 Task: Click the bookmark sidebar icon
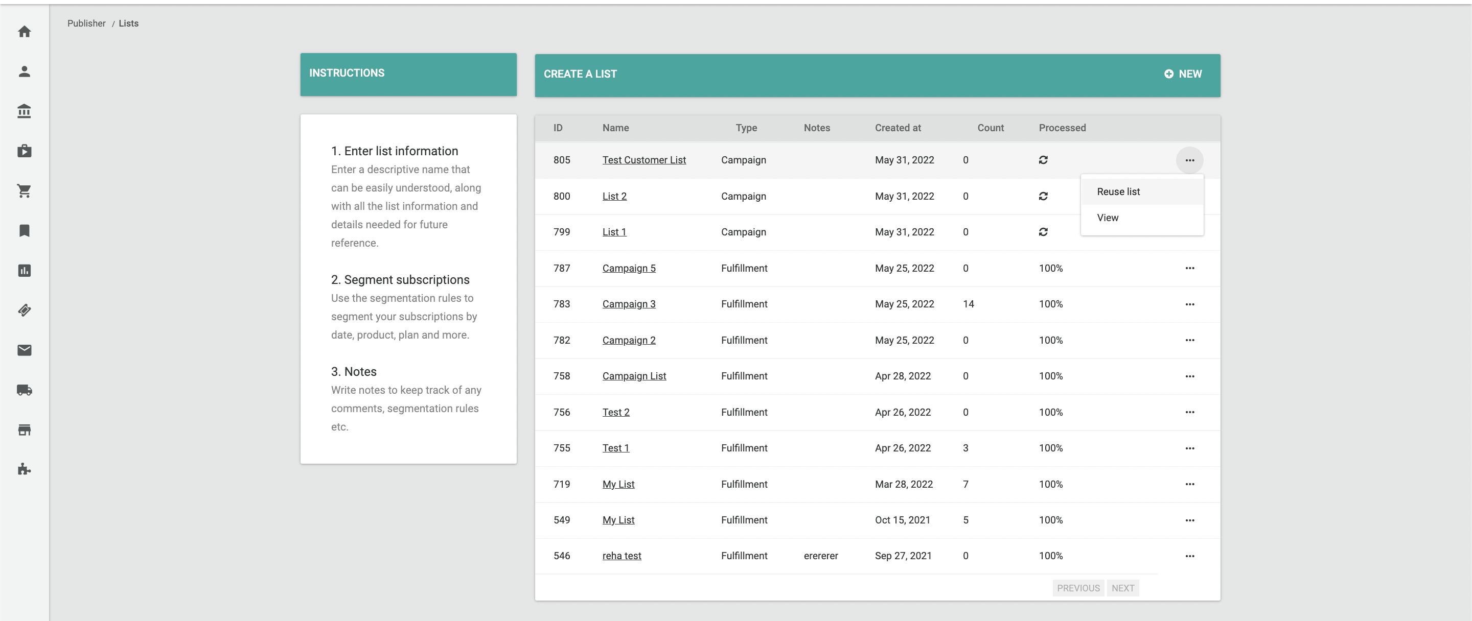[x=24, y=231]
